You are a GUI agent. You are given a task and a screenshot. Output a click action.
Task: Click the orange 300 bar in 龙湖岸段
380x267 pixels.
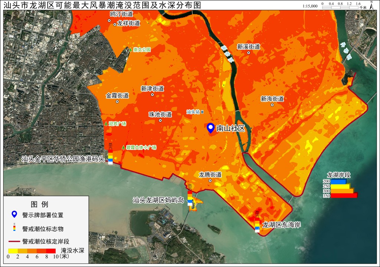[342, 191]
